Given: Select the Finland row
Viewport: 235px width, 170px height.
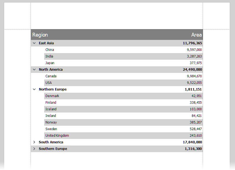Looking at the screenshot, I should point(123,103).
